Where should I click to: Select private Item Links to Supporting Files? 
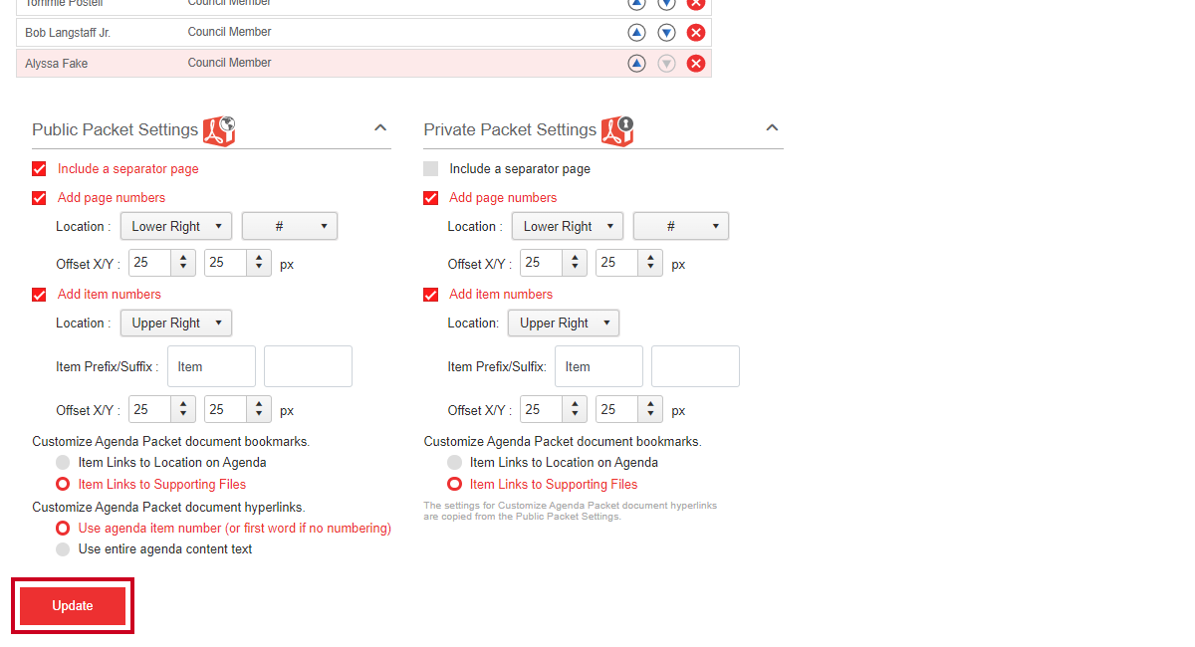click(454, 485)
